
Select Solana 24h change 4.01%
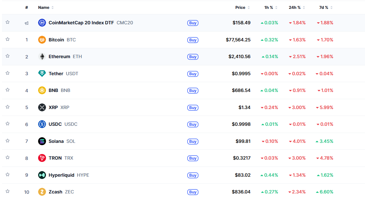coord(297,141)
